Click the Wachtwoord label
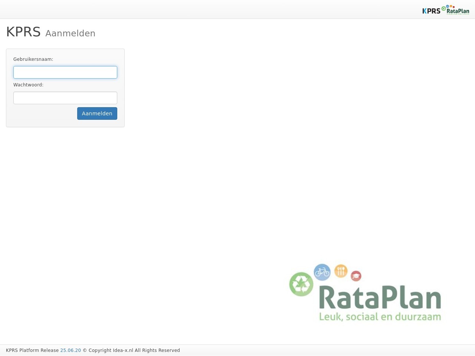 pos(29,85)
